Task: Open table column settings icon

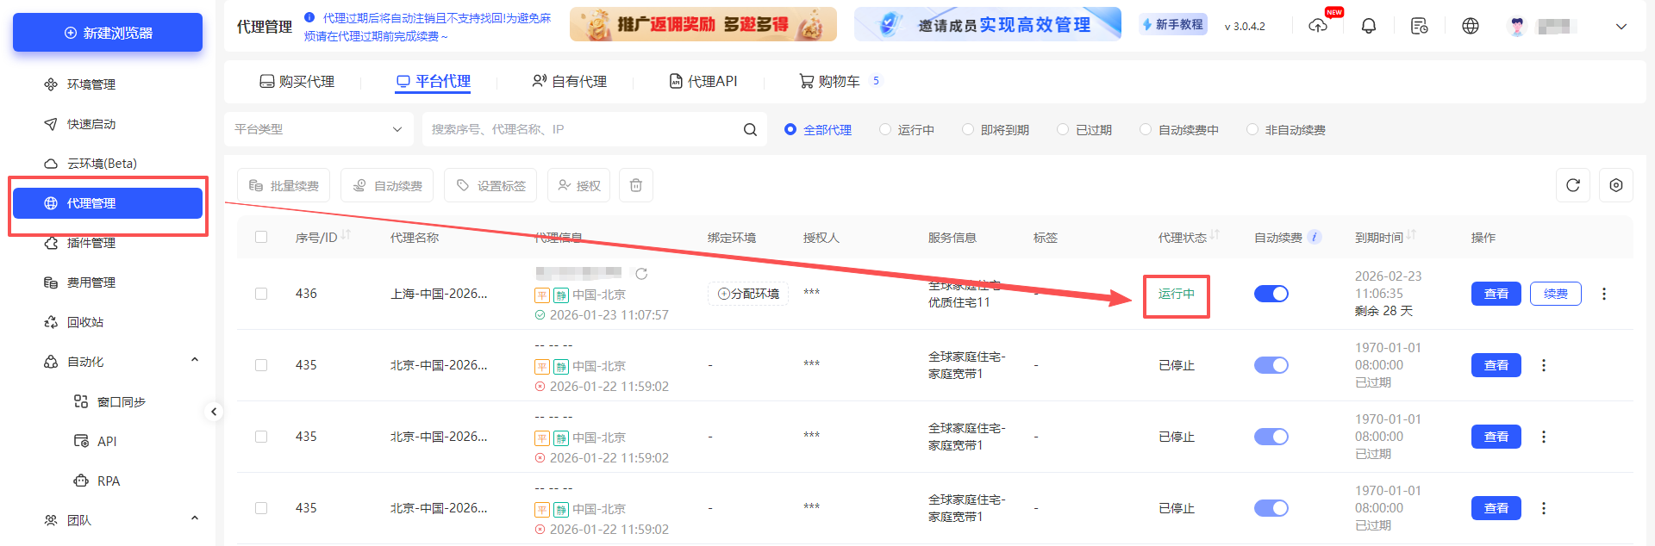Action: (x=1616, y=185)
